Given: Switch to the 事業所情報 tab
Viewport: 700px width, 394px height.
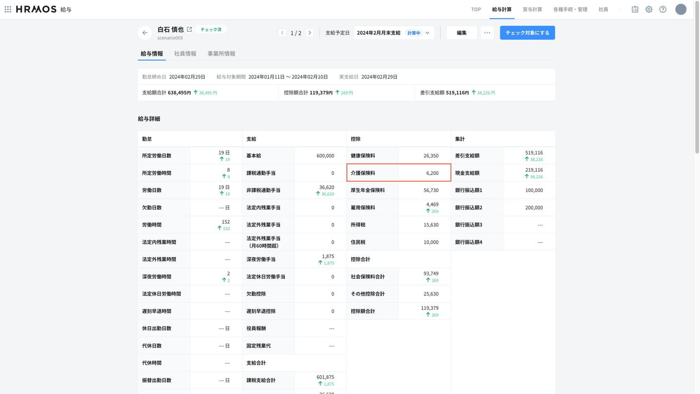Looking at the screenshot, I should pyautogui.click(x=221, y=54).
